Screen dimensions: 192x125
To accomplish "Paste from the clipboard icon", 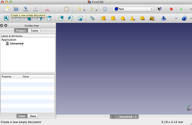I will 67,9.
